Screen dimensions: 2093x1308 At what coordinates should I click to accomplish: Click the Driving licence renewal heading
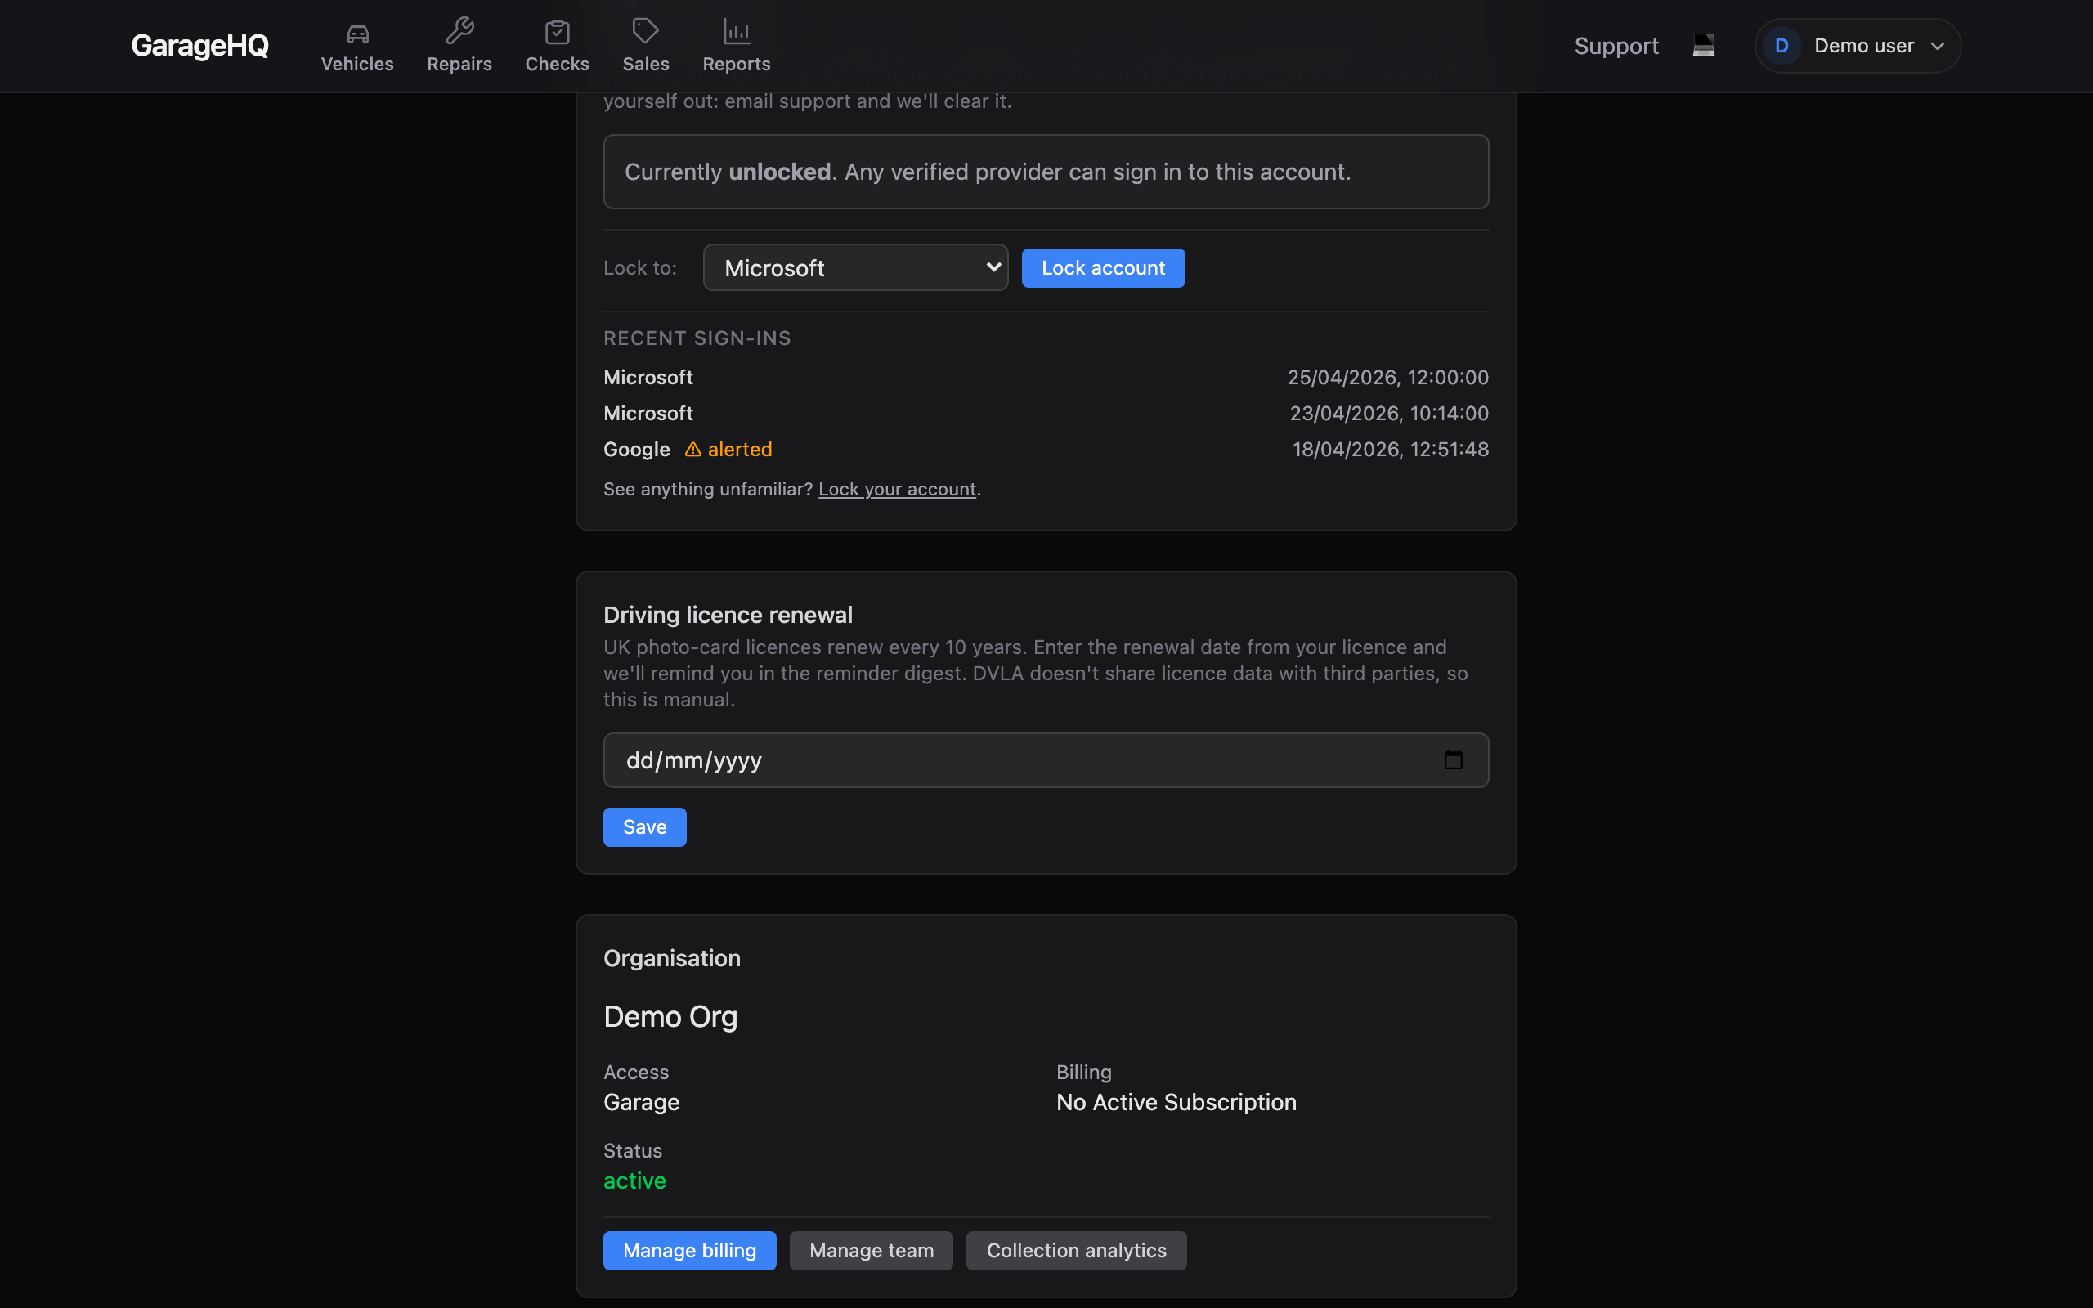pos(728,614)
